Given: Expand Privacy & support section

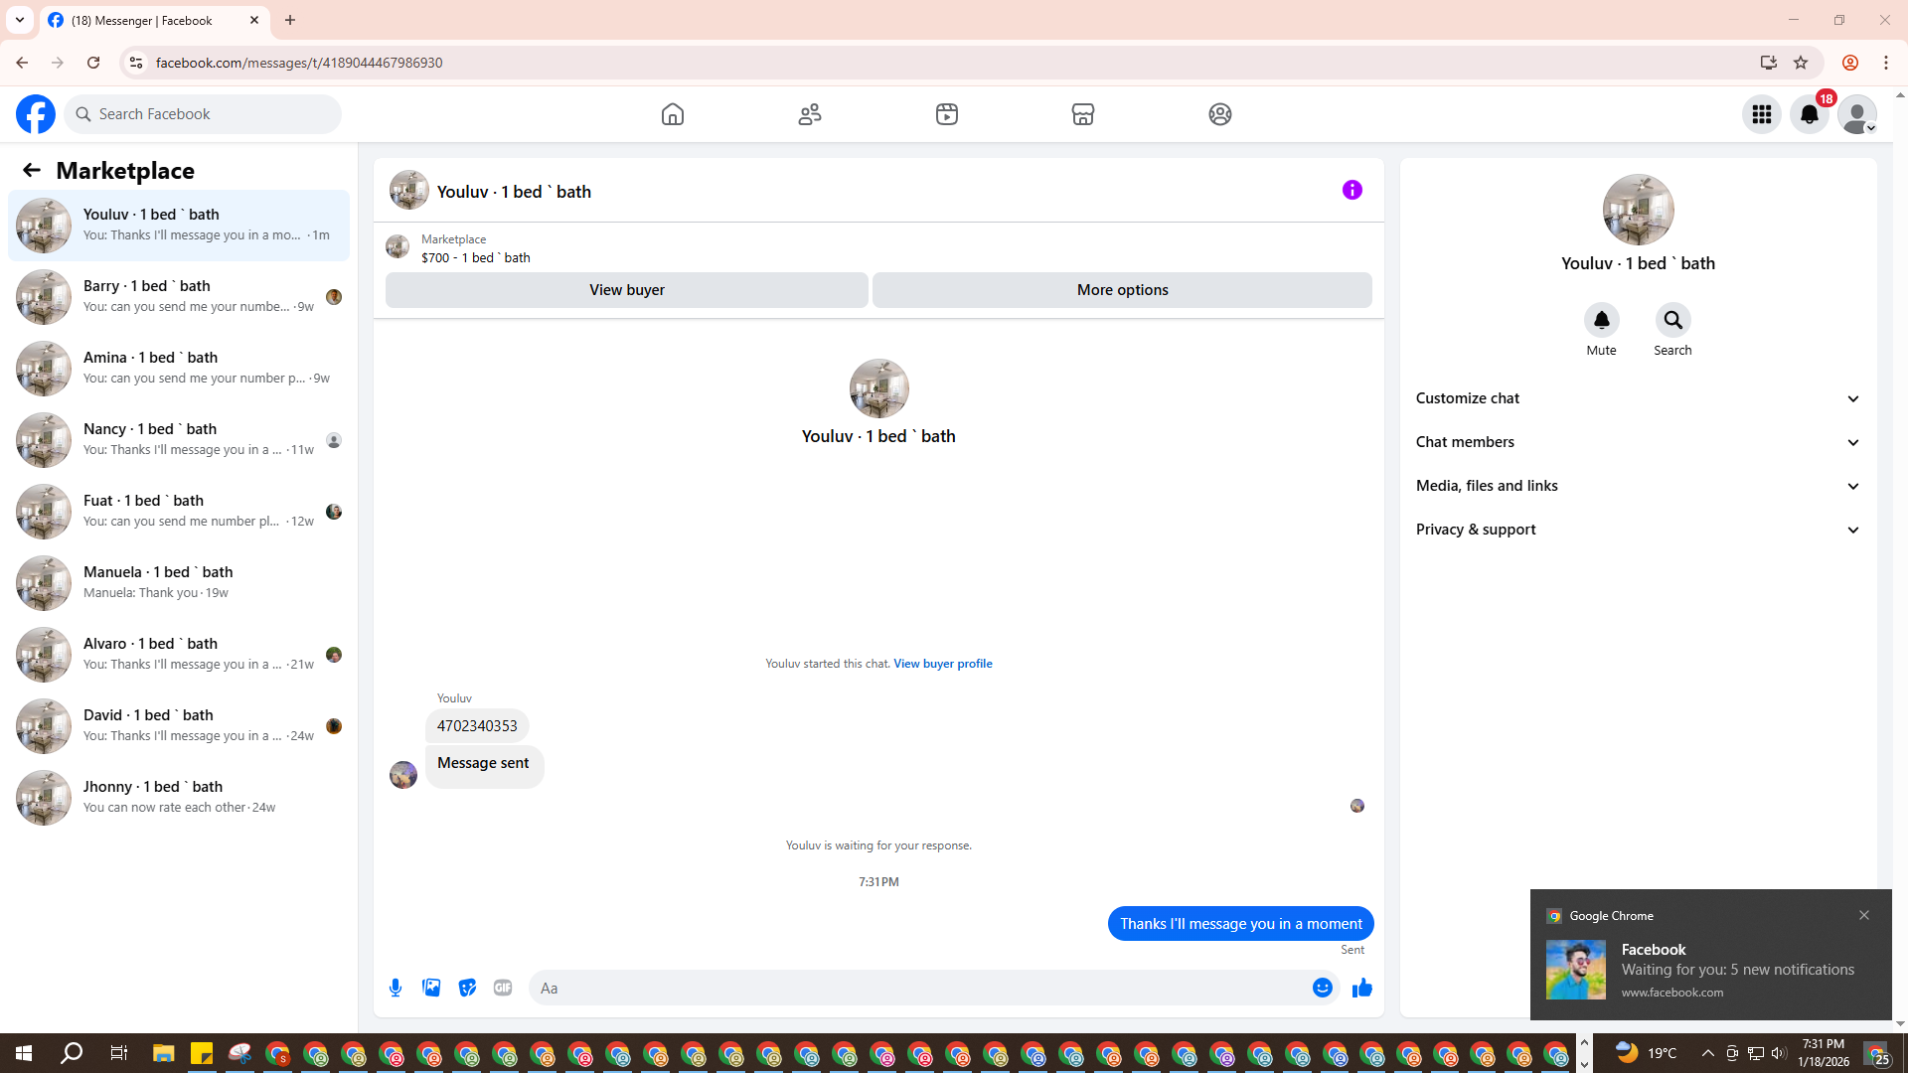Looking at the screenshot, I should [x=1637, y=530].
